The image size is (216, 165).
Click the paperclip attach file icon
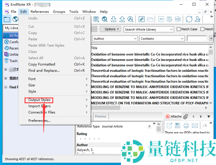pyautogui.click(x=186, y=117)
